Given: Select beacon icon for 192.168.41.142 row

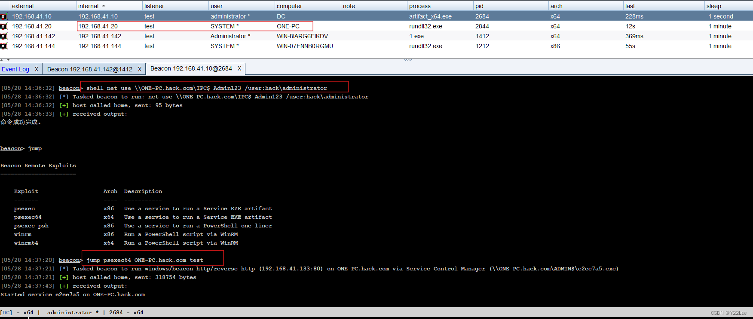Looking at the screenshot, I should pyautogui.click(x=4, y=36).
